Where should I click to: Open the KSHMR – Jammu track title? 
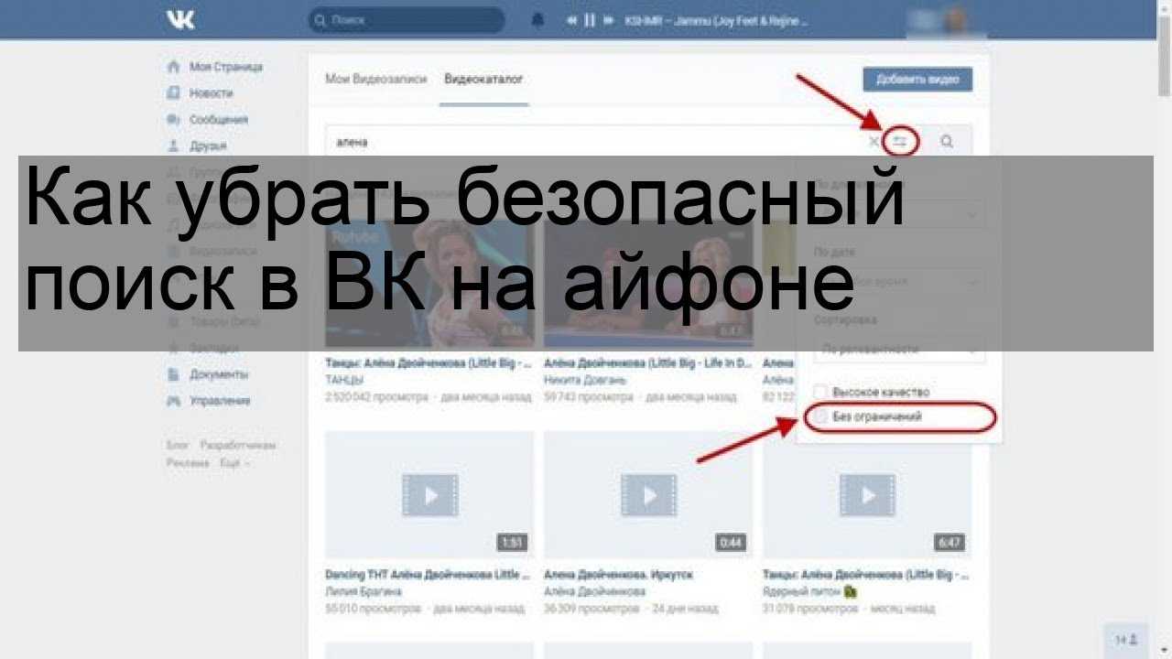[x=715, y=20]
